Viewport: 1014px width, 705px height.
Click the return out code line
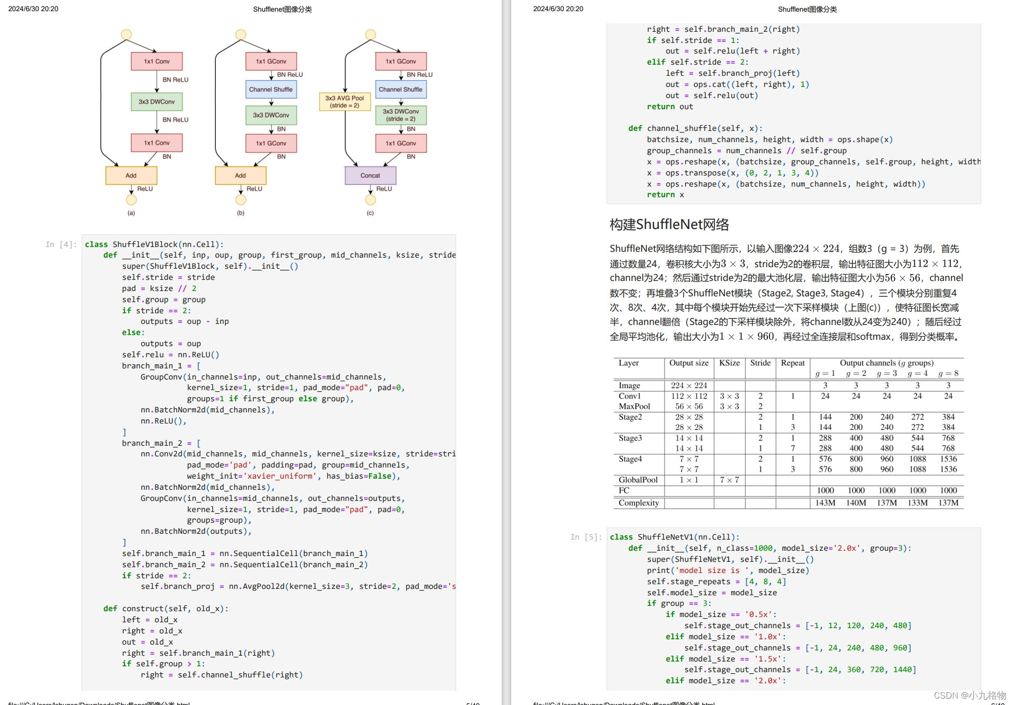[x=670, y=107]
